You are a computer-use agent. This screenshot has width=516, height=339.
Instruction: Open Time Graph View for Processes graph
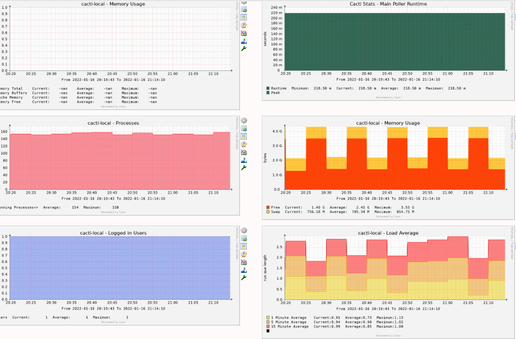244,136
